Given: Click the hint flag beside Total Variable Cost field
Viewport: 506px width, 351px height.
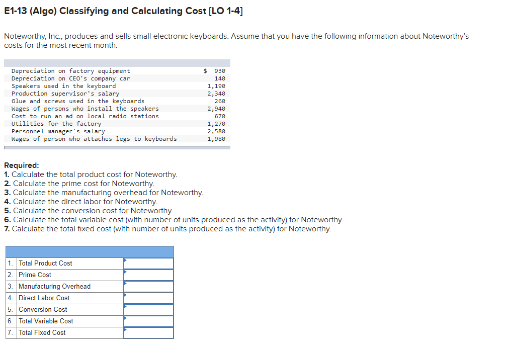Looking at the screenshot, I should click(x=125, y=318).
